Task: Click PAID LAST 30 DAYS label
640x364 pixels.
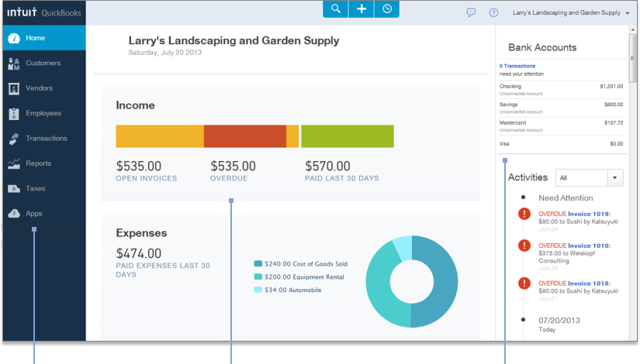Action: tap(342, 179)
